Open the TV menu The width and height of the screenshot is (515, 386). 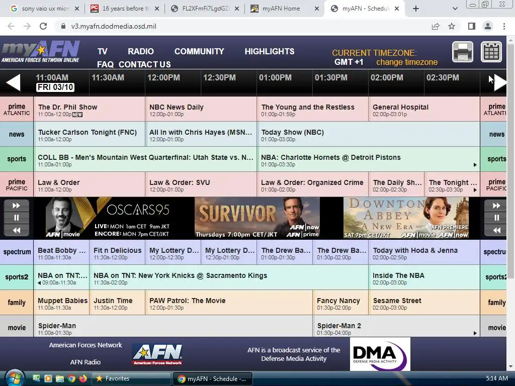(102, 52)
